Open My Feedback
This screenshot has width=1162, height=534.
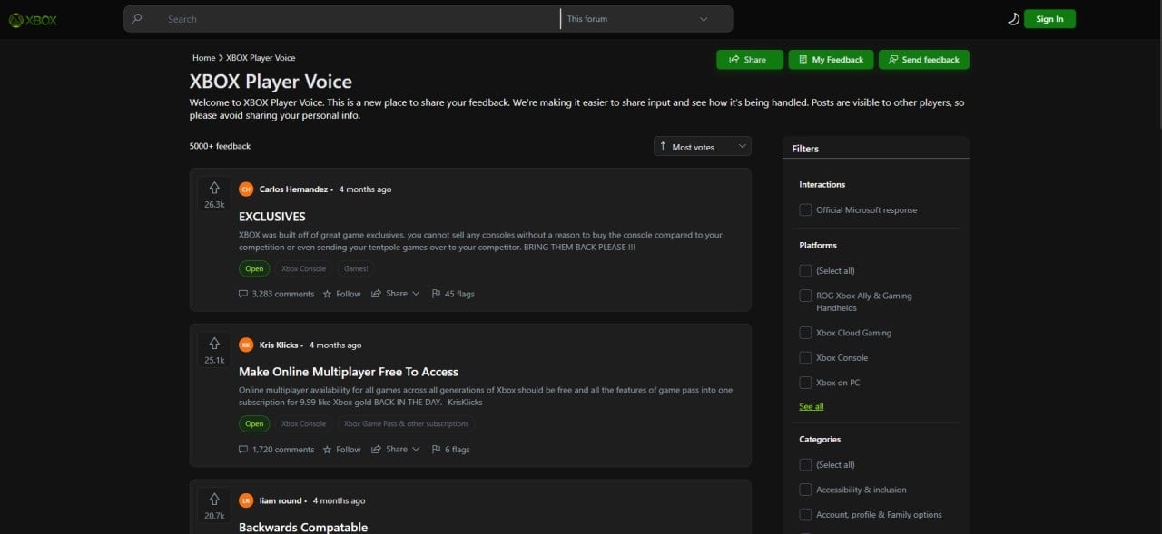tap(831, 60)
